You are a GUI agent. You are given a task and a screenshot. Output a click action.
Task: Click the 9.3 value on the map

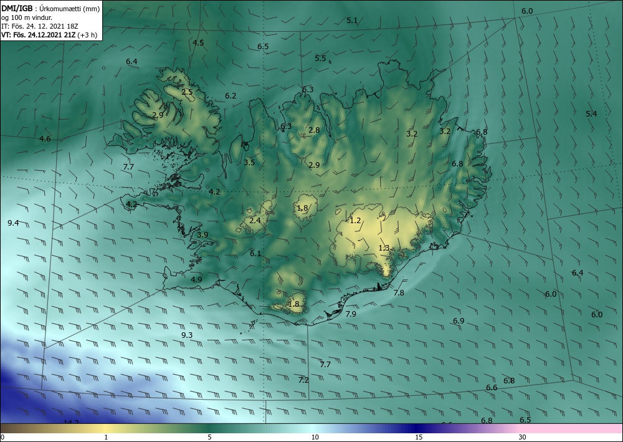point(187,335)
